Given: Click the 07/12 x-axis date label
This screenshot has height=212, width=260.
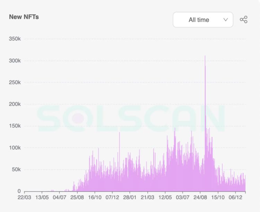Looking at the screenshot, I should [x=112, y=197].
